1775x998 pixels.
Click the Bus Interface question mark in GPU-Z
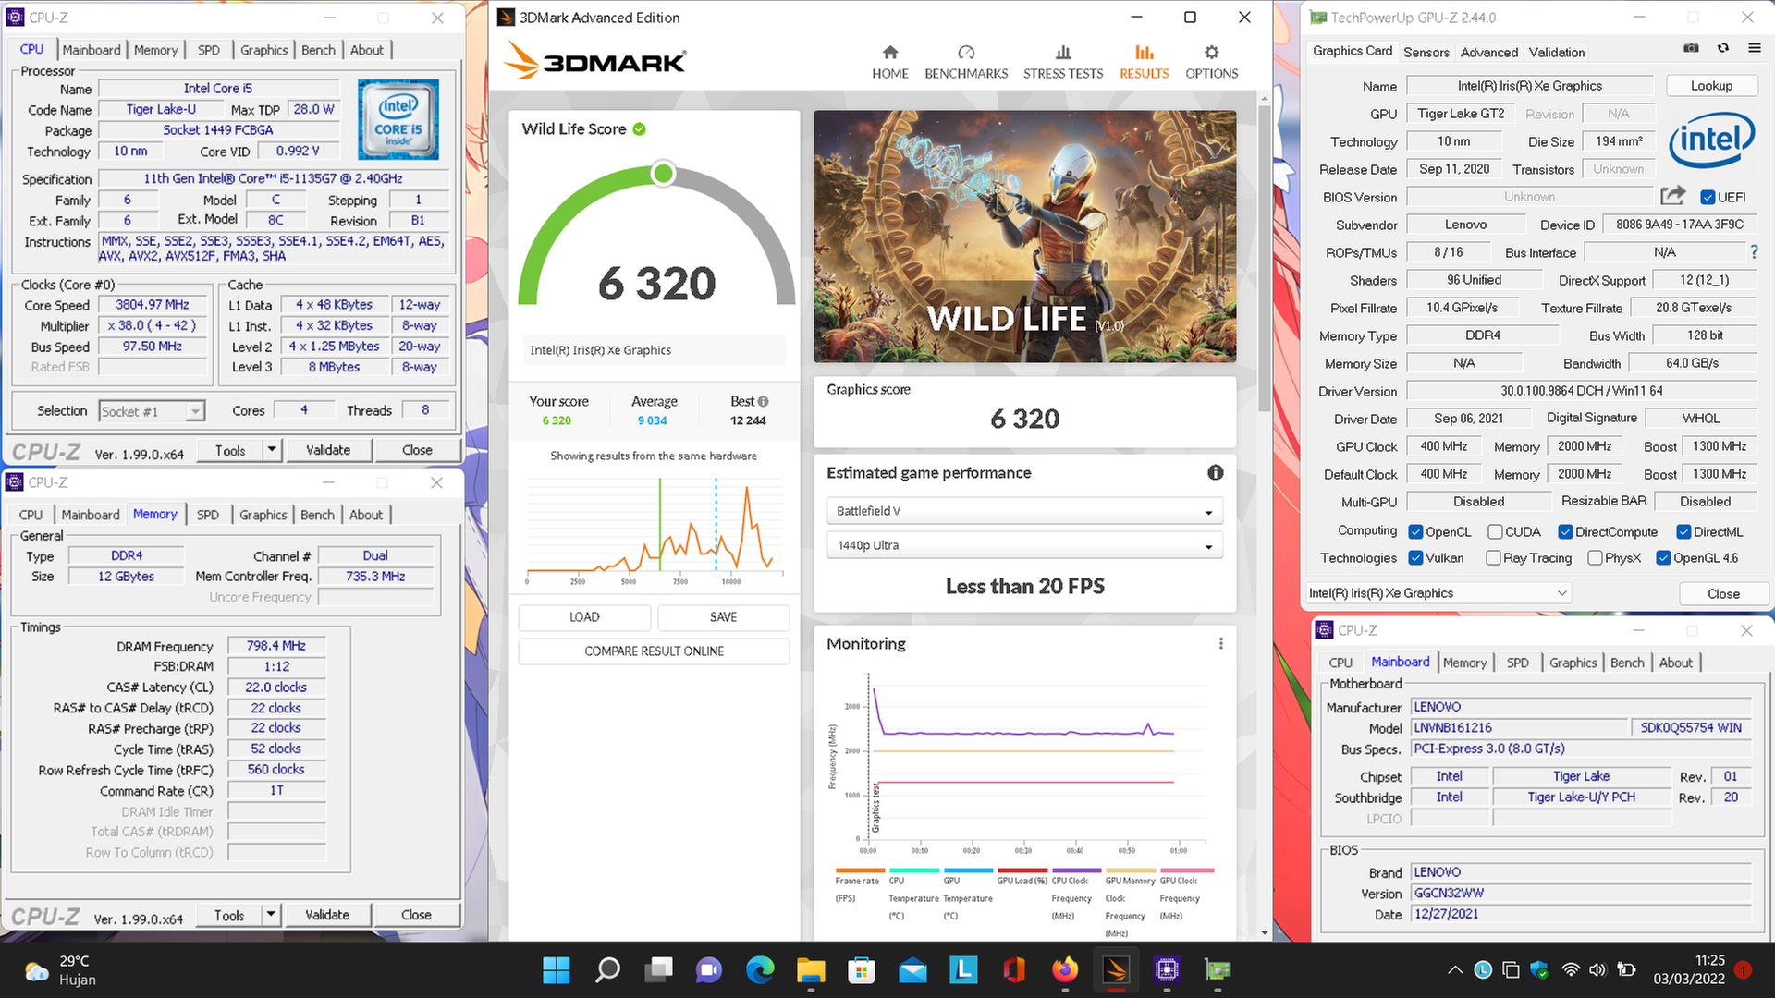coord(1754,251)
